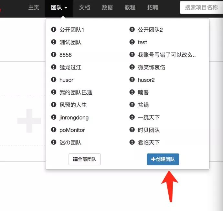Click the icon beside 我的团队巴途
223x211 pixels.
click(x=54, y=92)
